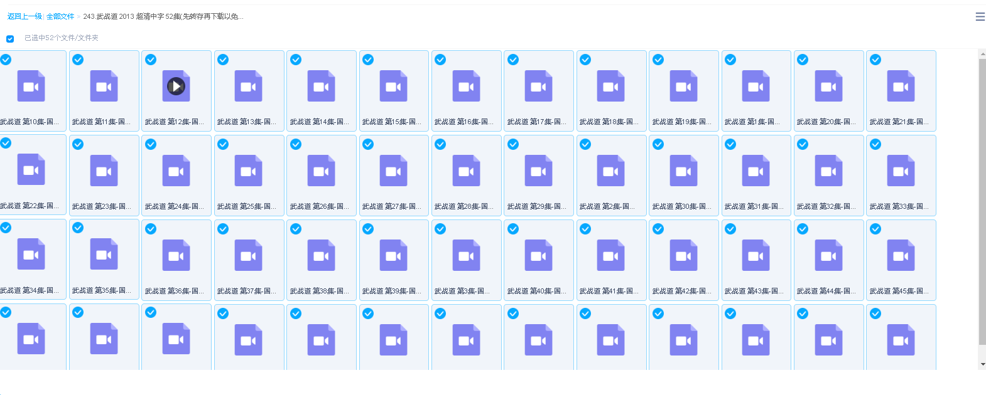Play the 武战道 第12集 video
The height and width of the screenshot is (395, 986).
176,86
